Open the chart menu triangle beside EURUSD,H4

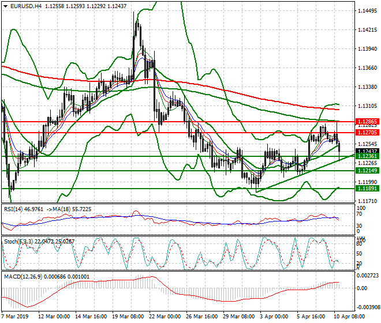click(5, 6)
